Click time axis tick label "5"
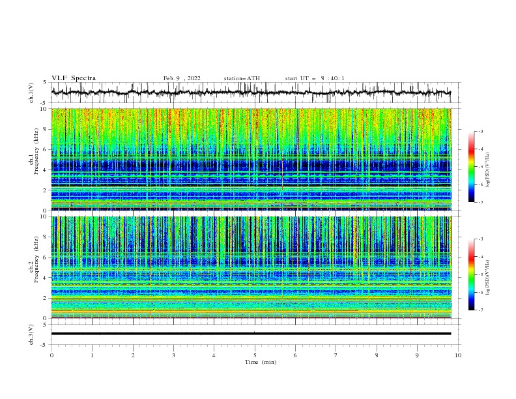This screenshot has width=516, height=399. coord(255,355)
